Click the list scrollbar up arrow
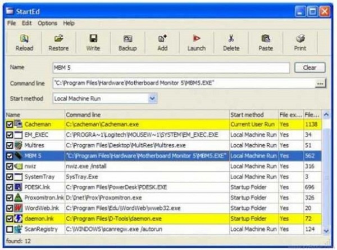 click(x=326, y=115)
